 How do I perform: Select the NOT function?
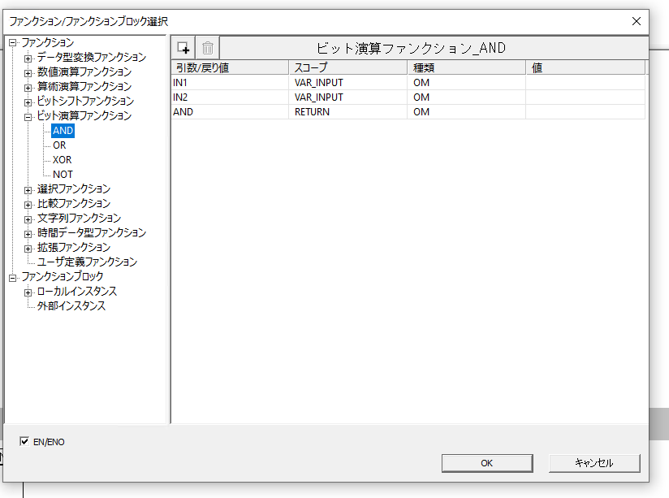pyautogui.click(x=63, y=175)
